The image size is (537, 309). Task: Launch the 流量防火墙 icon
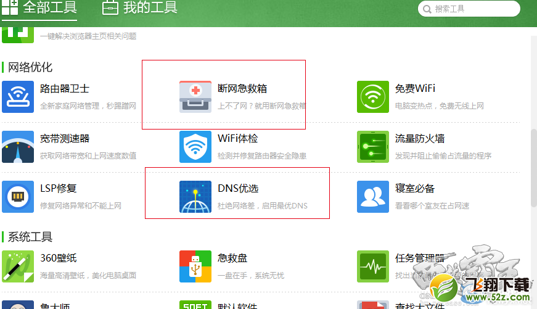pyautogui.click(x=373, y=147)
